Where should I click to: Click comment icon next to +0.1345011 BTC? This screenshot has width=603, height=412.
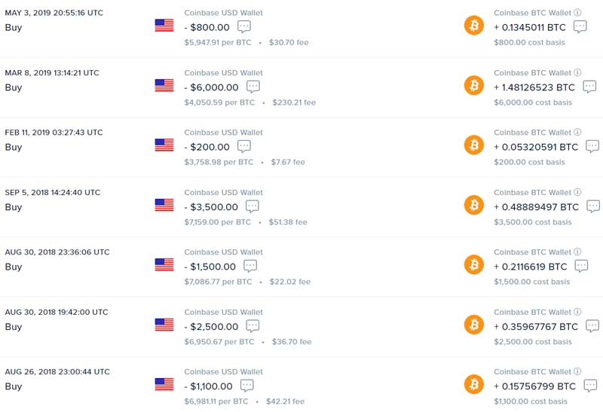[x=580, y=27]
